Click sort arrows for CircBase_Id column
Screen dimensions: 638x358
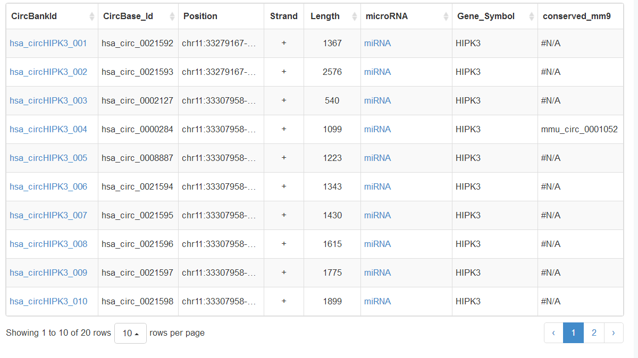tap(172, 16)
